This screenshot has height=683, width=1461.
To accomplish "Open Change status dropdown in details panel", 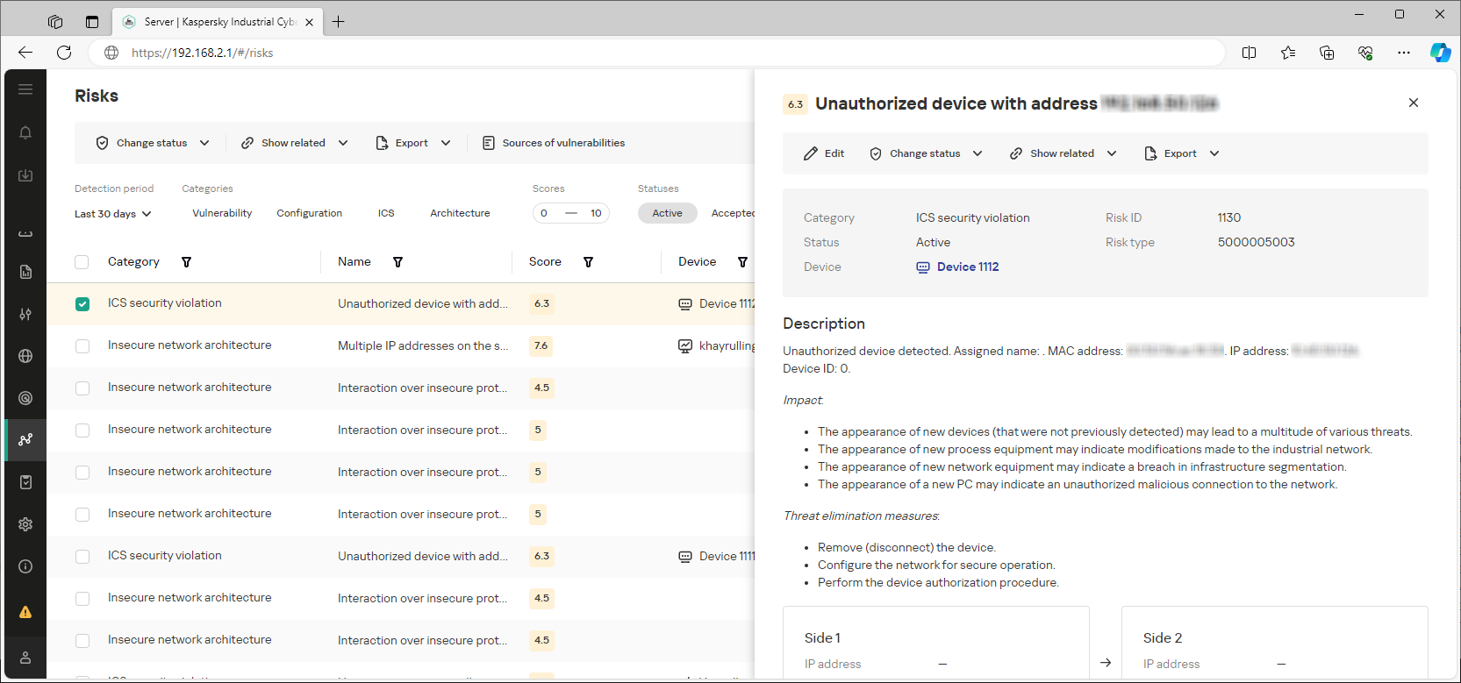I will coord(926,153).
